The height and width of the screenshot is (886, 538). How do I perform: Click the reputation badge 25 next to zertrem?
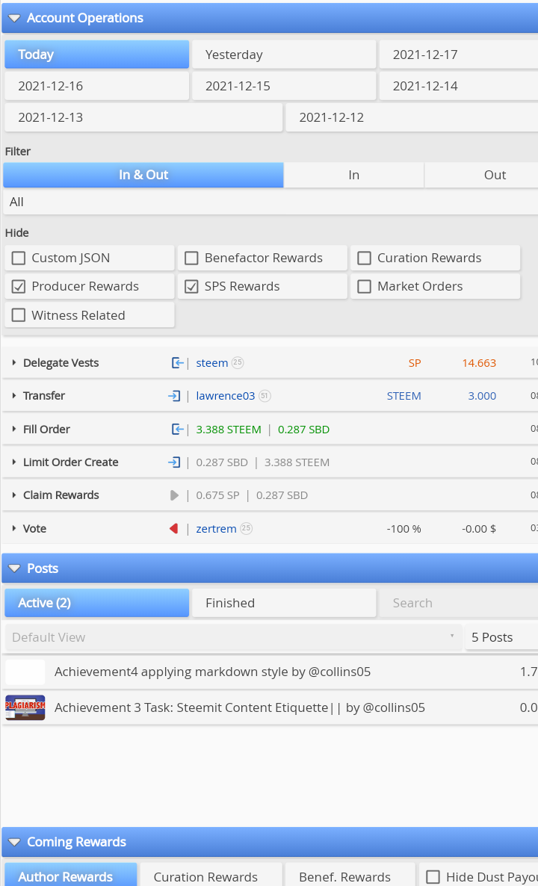[x=246, y=528]
